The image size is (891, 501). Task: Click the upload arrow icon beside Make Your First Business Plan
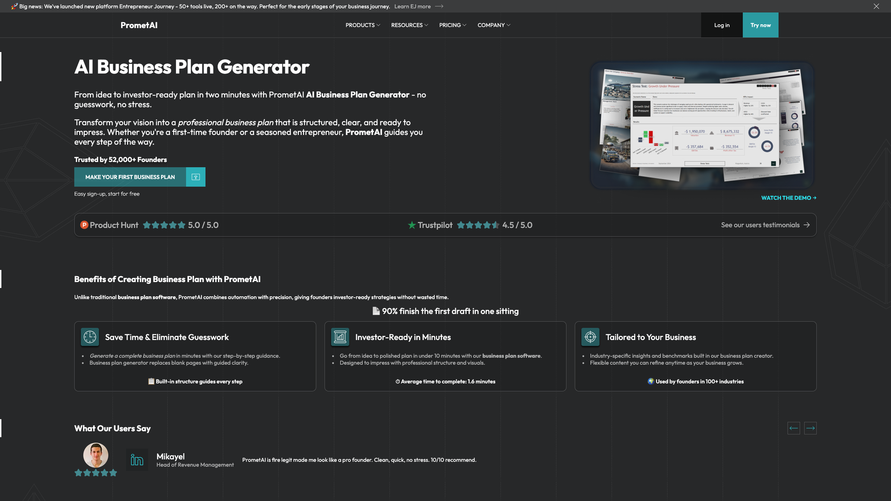[x=195, y=177]
